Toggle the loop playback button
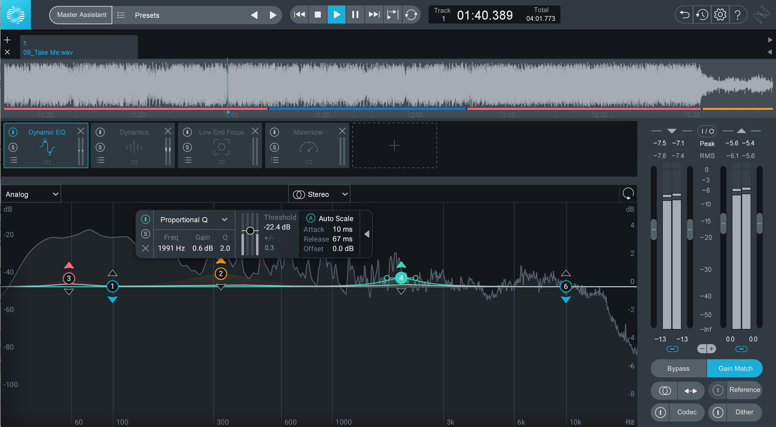Viewport: 776px width, 427px height. coord(411,15)
